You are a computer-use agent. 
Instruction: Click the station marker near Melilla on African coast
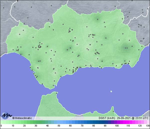(x=113, y=111)
